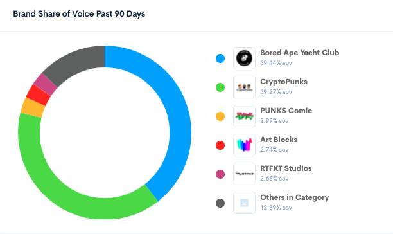This screenshot has width=393, height=234.
Task: Select the green legend dot for CryptoPunks
Action: pyautogui.click(x=220, y=87)
